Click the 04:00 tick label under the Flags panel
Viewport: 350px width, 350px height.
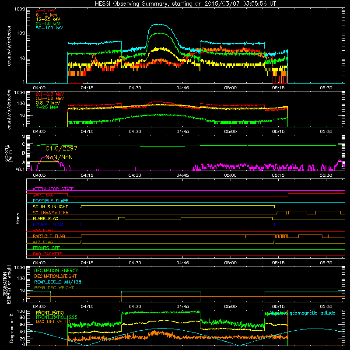pyautogui.click(x=39, y=263)
